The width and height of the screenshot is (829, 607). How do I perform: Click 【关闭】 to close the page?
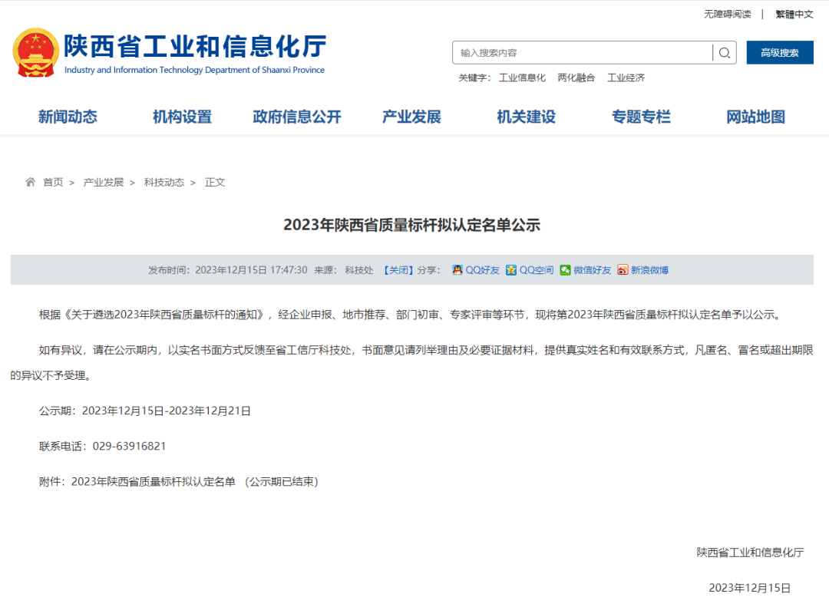pyautogui.click(x=396, y=270)
